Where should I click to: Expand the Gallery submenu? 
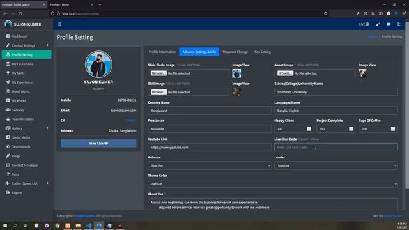(x=26, y=128)
